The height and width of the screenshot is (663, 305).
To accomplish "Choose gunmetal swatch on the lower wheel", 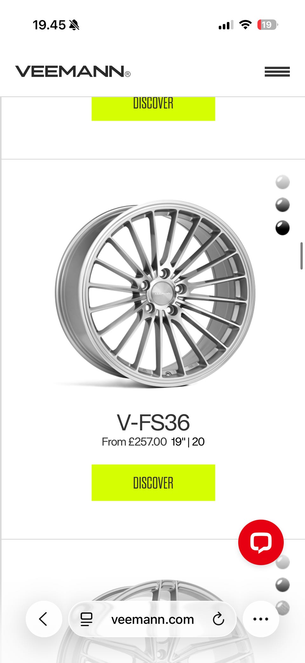I will (282, 585).
